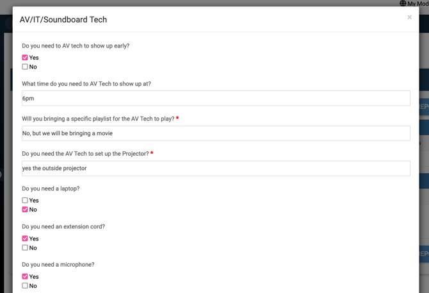Check No for needing an extension cord
This screenshot has width=429, height=293.
25,247
